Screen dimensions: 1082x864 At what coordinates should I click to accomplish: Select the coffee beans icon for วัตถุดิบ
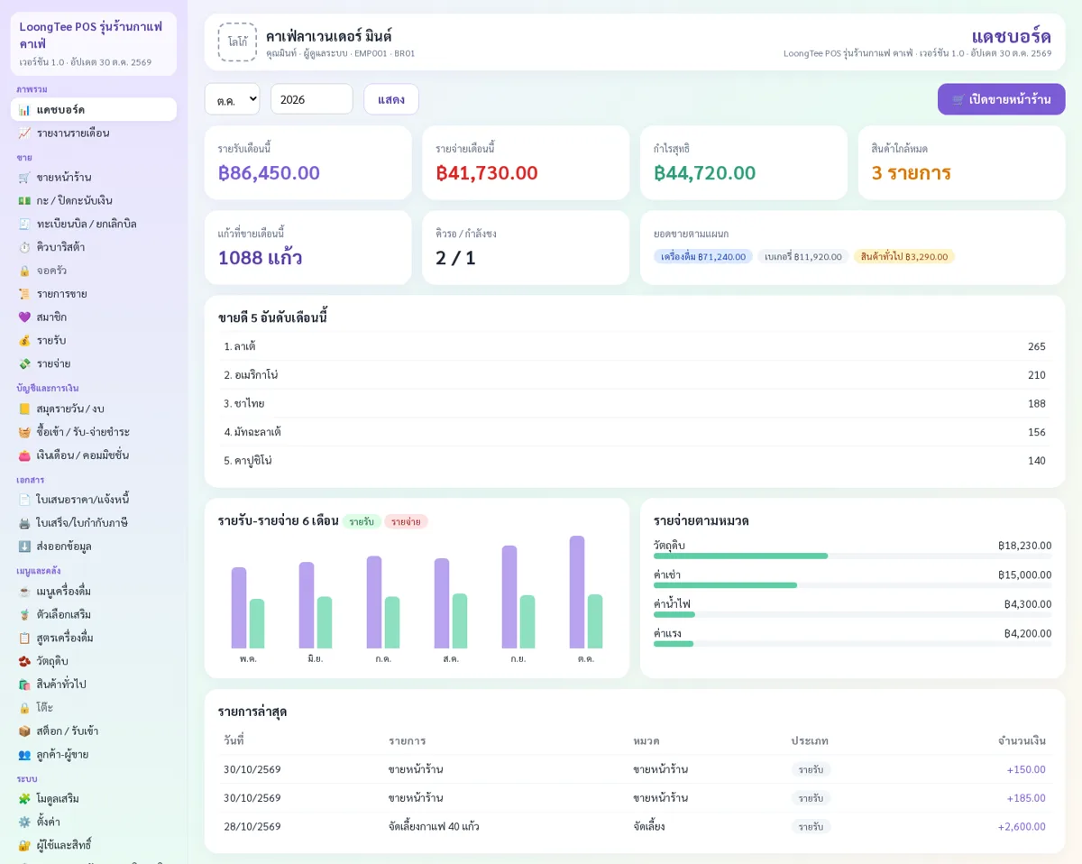[24, 661]
